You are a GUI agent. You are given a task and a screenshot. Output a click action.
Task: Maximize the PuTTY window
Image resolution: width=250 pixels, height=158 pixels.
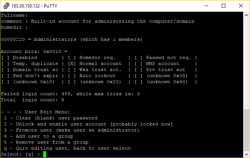pyautogui.click(x=224, y=6)
